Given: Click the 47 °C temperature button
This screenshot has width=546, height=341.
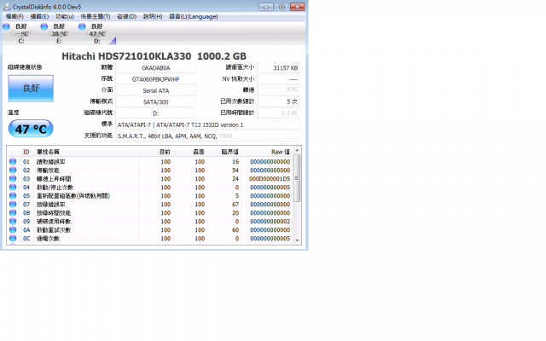Looking at the screenshot, I should click(31, 129).
